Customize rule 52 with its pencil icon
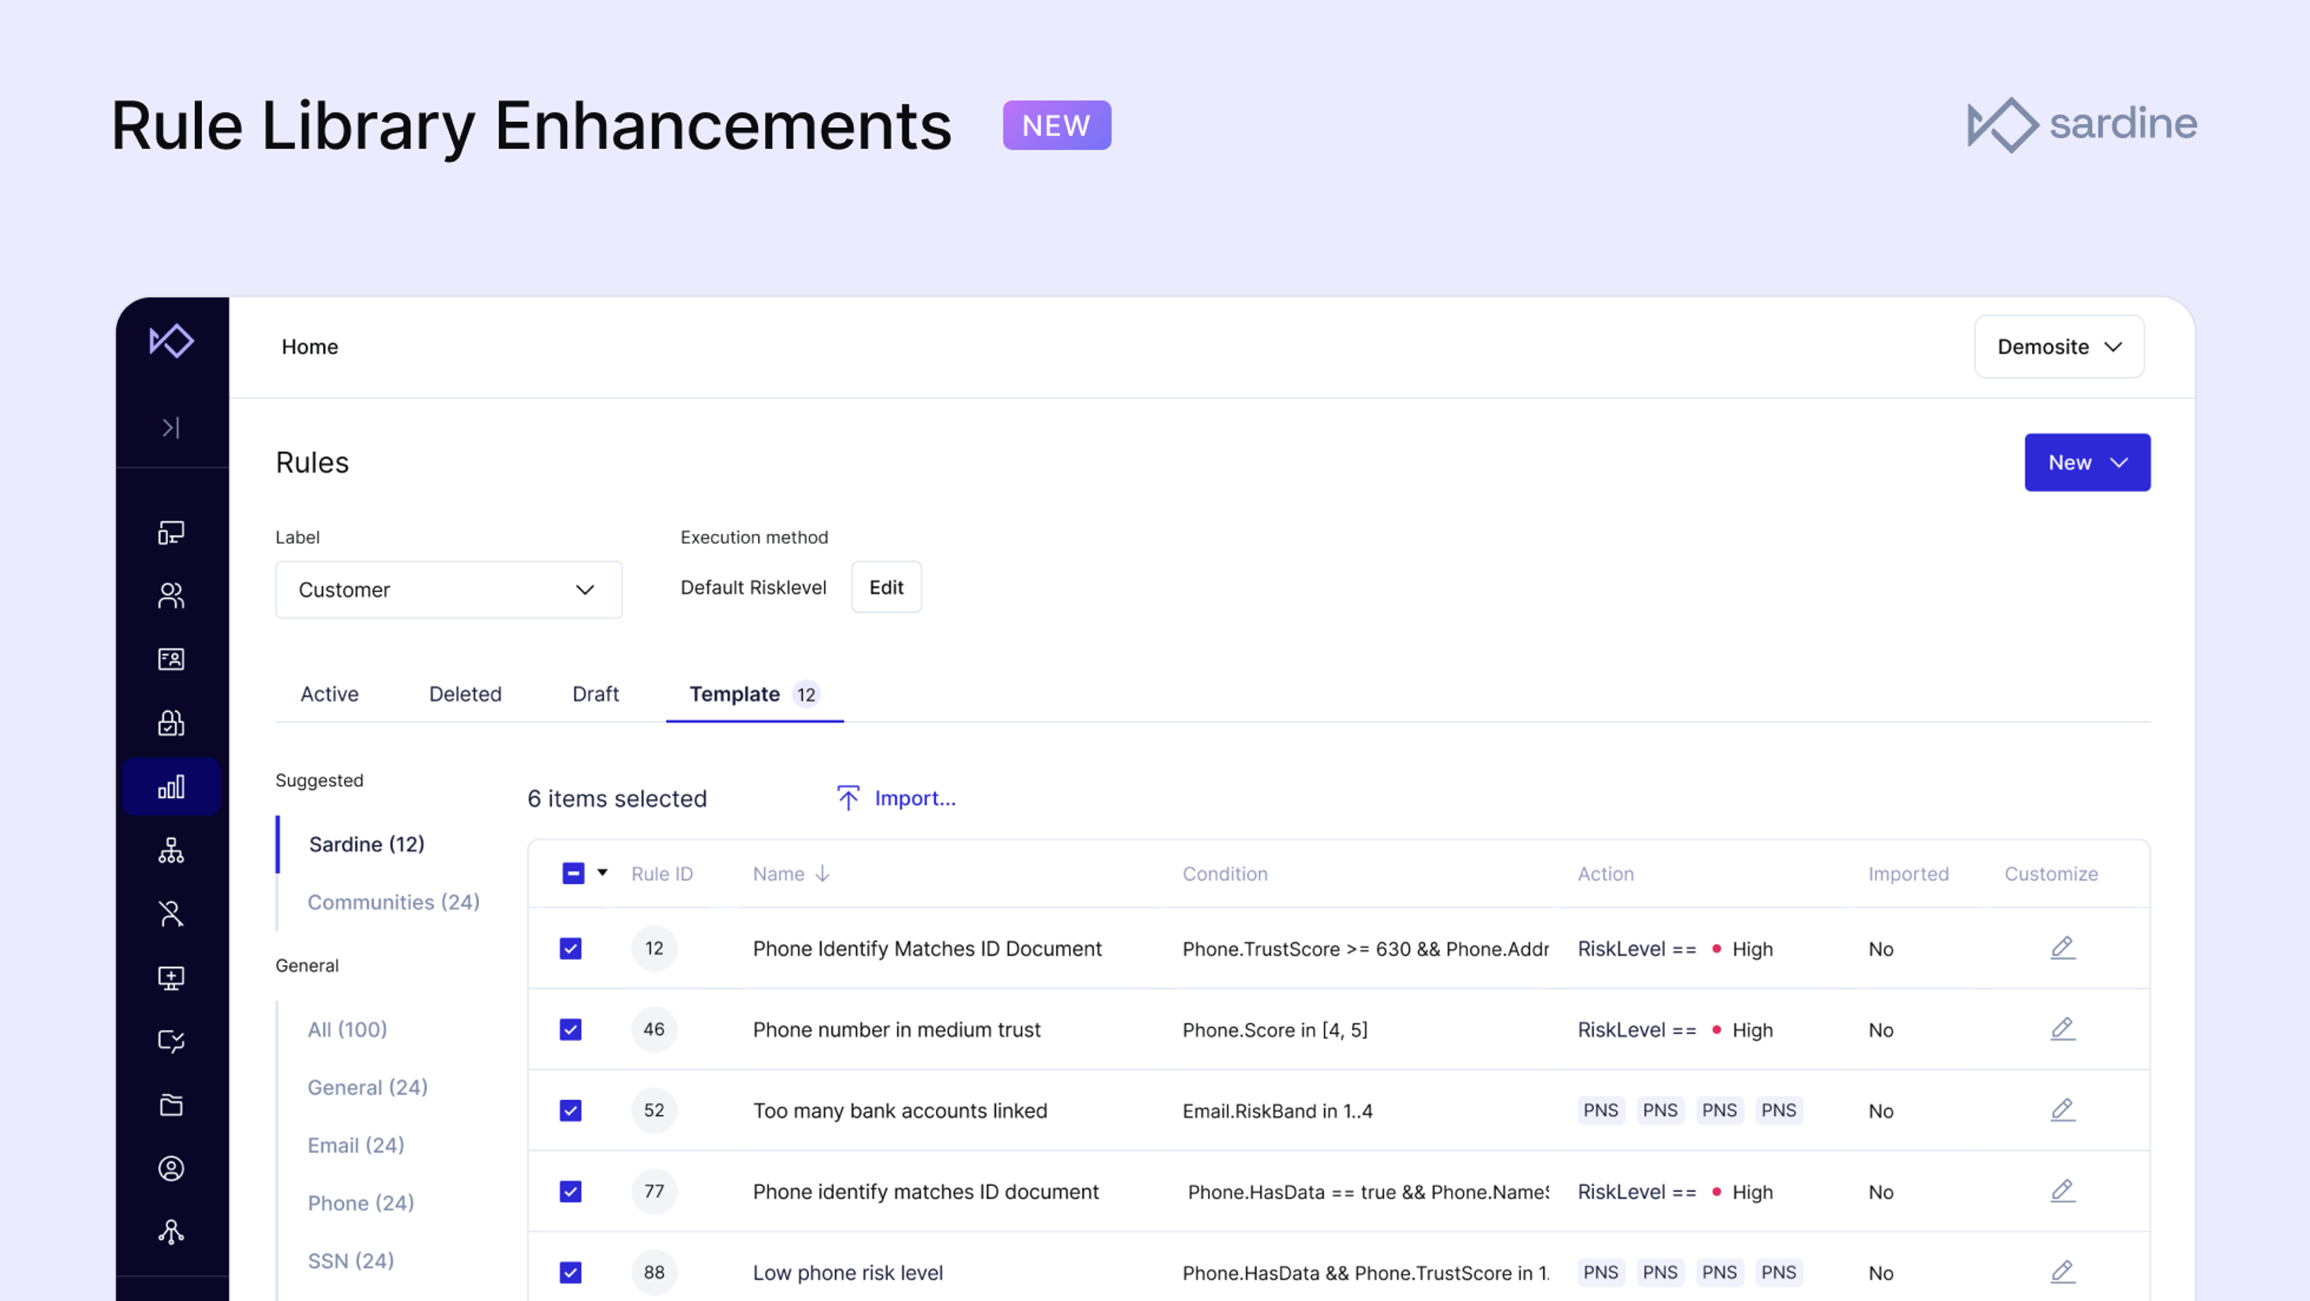The image size is (2310, 1301). (2063, 1110)
